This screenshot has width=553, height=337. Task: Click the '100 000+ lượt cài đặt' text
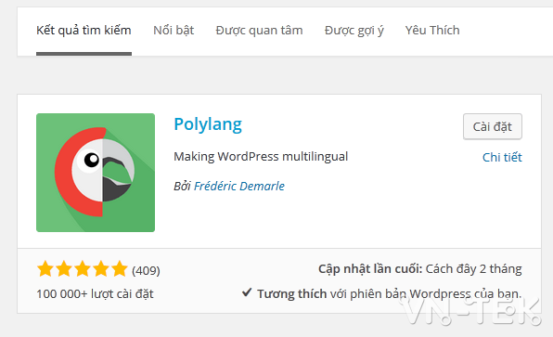coord(95,293)
